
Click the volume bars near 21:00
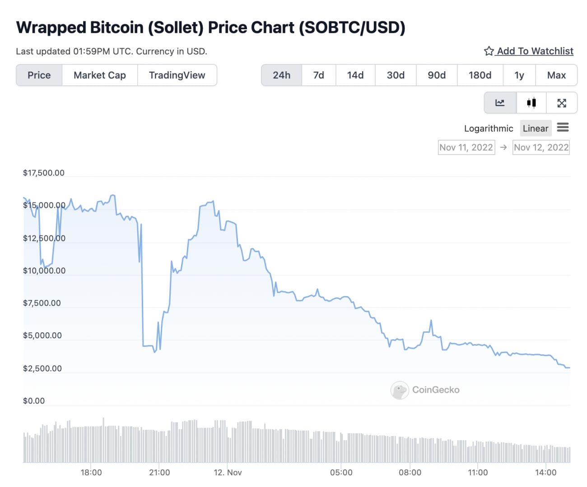tap(160, 447)
